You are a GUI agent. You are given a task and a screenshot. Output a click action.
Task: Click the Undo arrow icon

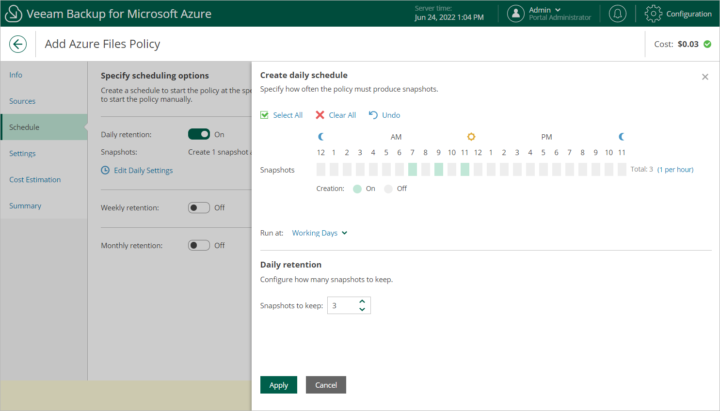(373, 115)
